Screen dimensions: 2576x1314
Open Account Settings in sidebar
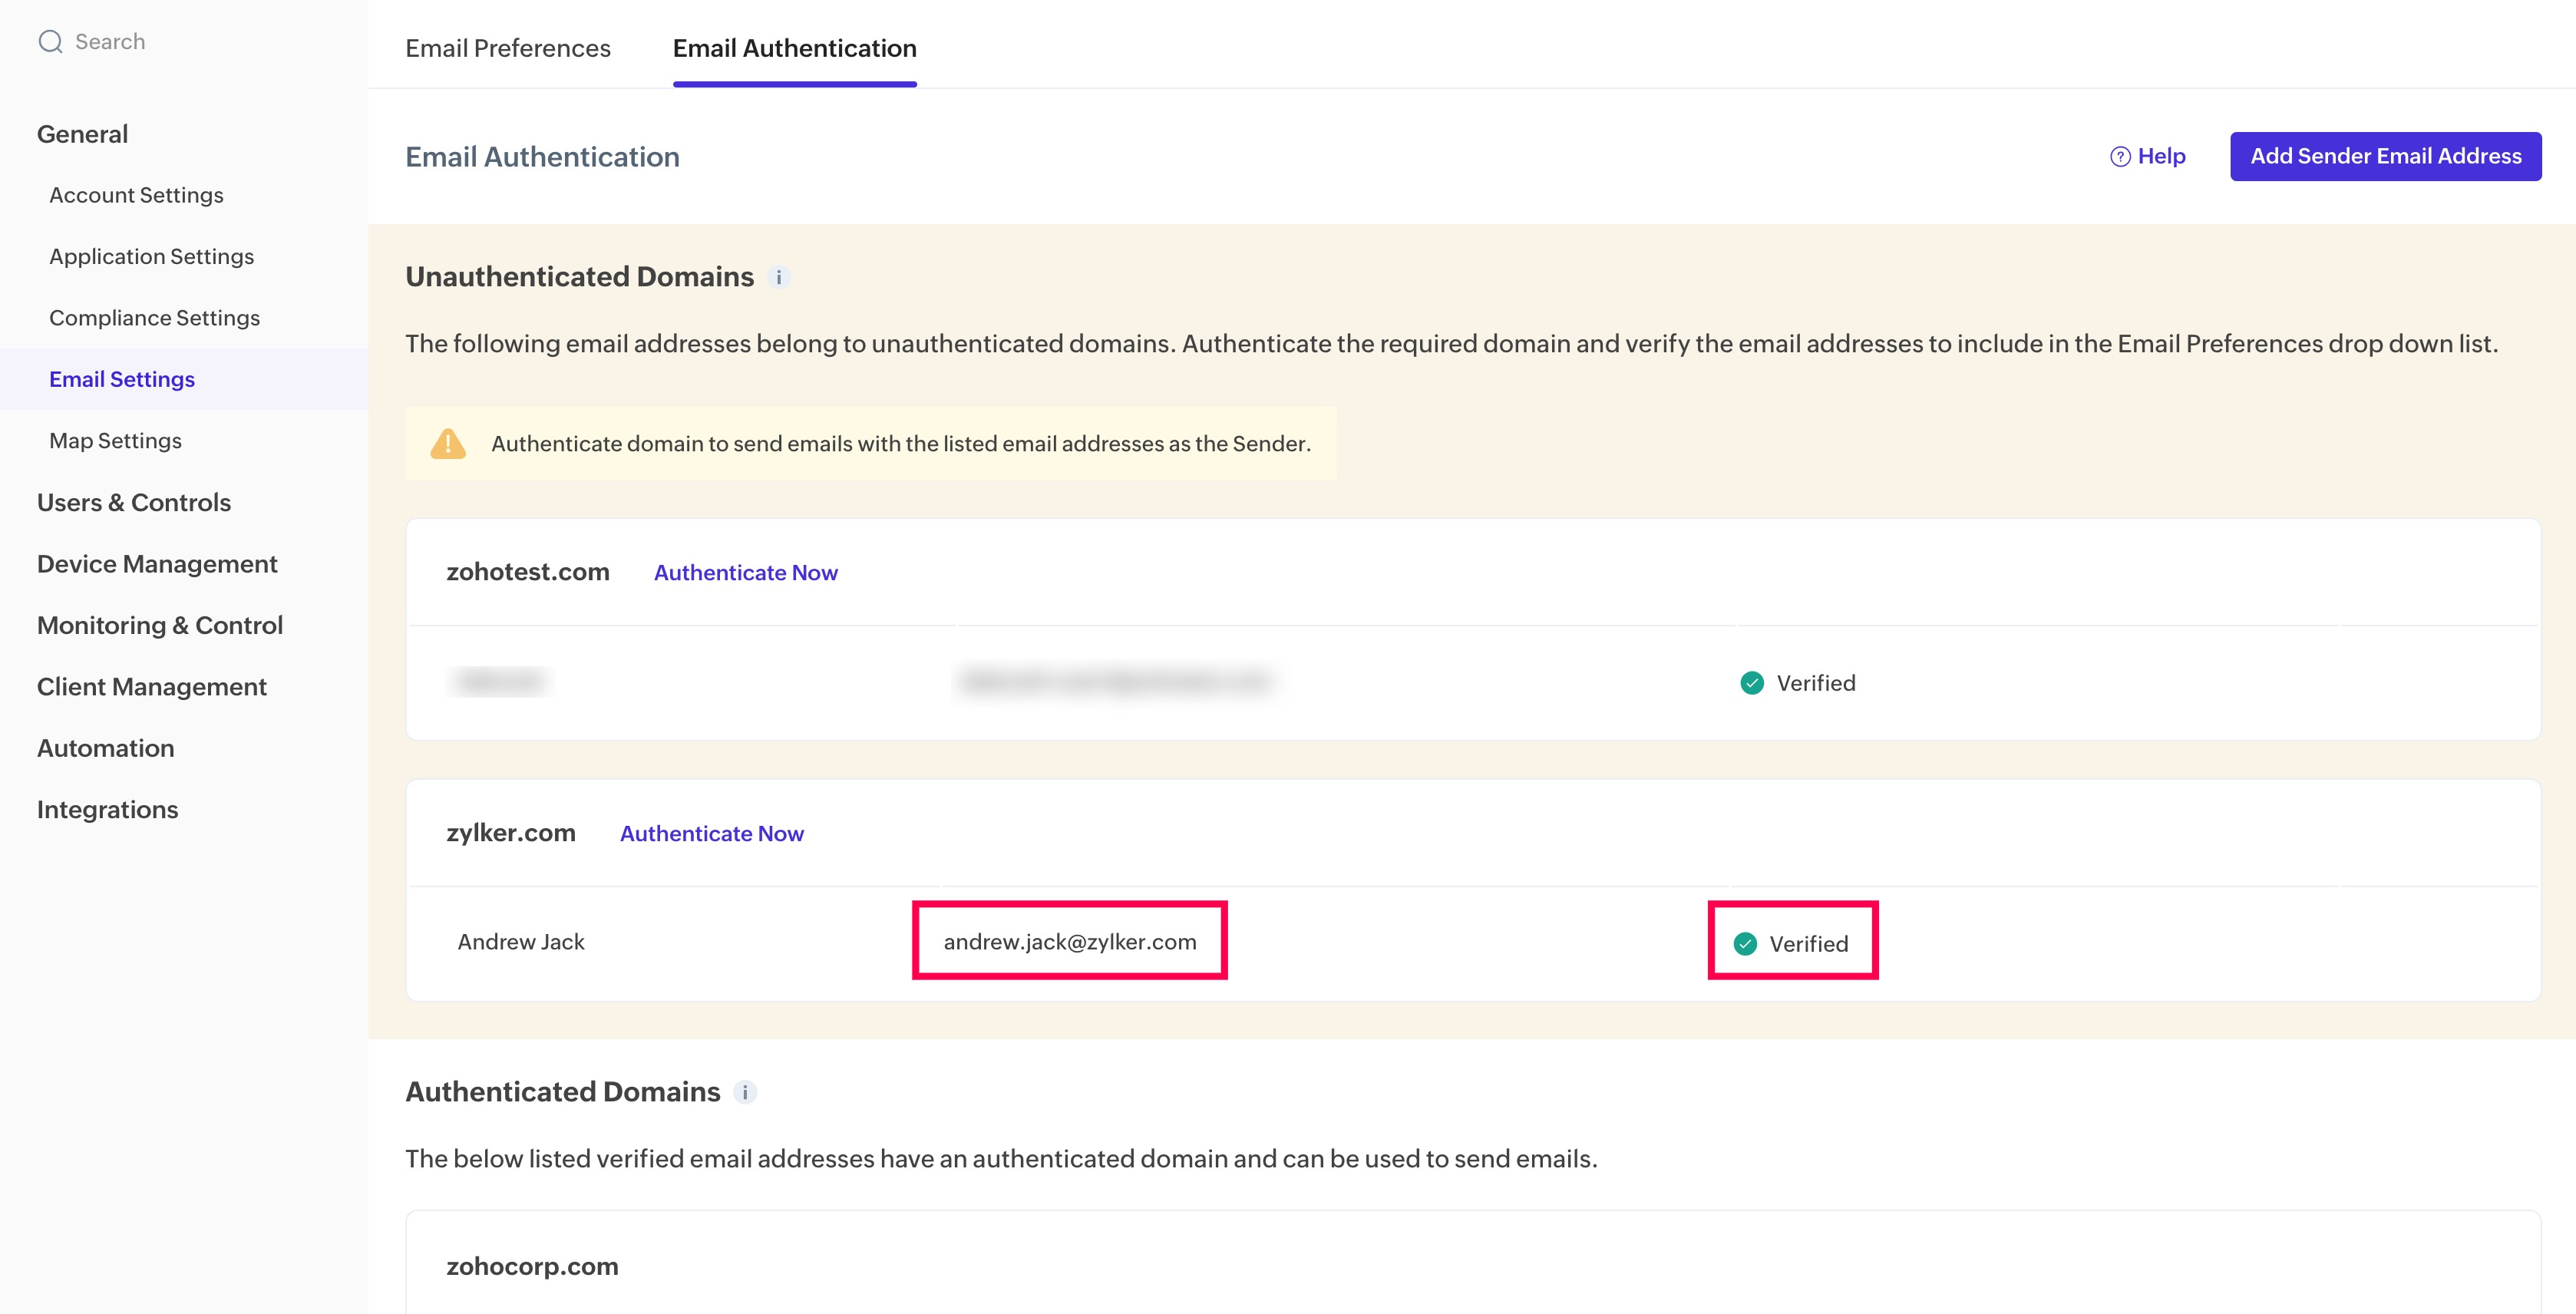[x=136, y=195]
